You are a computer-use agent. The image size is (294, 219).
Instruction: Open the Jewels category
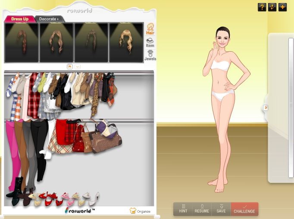pyautogui.click(x=150, y=56)
